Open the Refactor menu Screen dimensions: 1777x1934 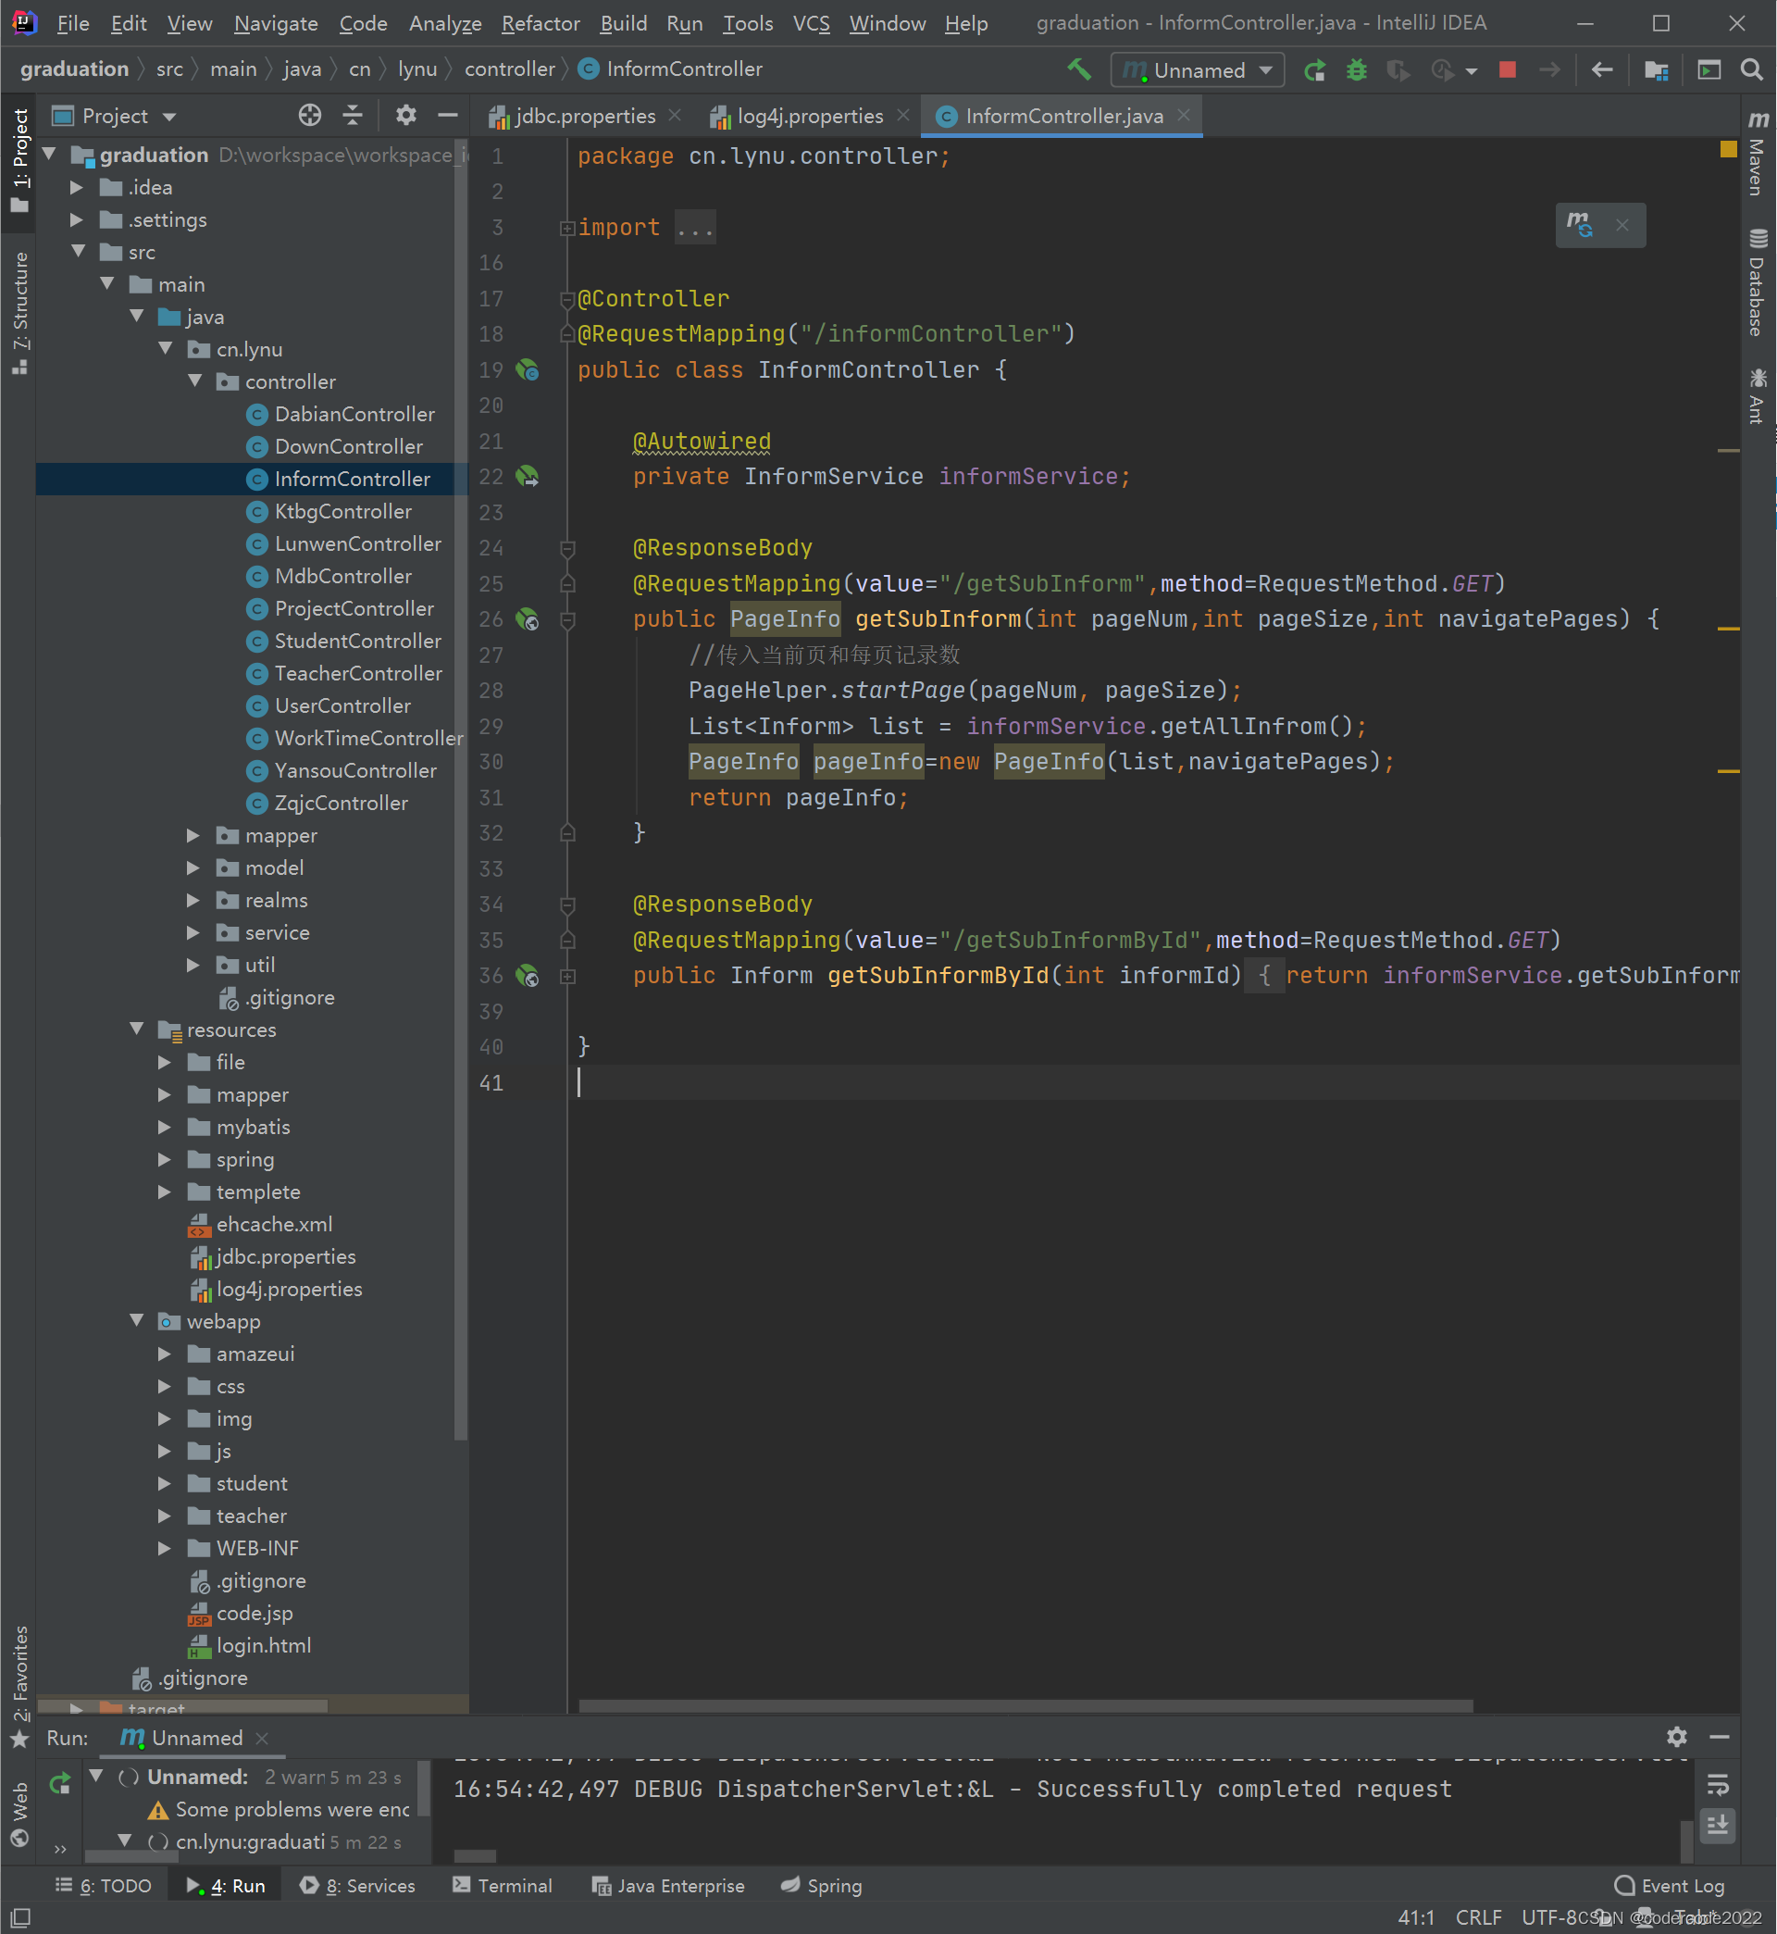click(x=541, y=23)
